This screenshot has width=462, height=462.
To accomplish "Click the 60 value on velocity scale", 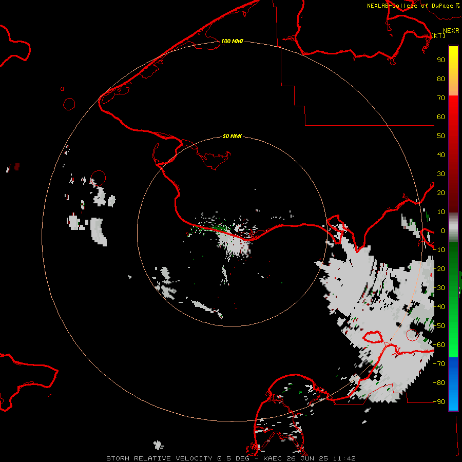I will click(441, 117).
